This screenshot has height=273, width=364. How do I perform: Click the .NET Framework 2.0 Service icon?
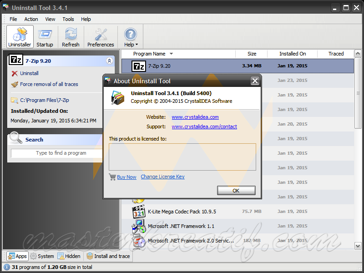[139, 241]
